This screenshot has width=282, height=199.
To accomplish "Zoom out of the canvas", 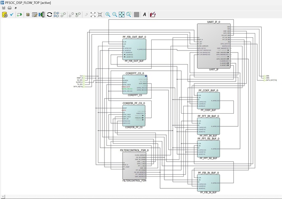I will click(x=115, y=14).
